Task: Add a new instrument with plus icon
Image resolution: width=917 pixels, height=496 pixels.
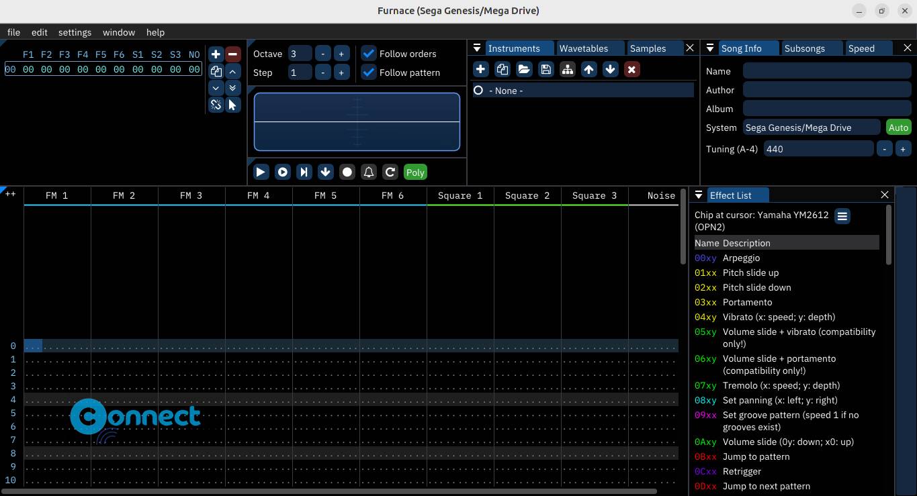Action: (481, 69)
